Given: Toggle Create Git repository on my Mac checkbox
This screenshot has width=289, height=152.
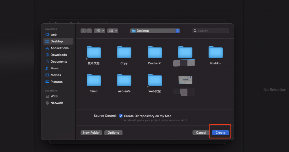Looking at the screenshot, I should 121,116.
